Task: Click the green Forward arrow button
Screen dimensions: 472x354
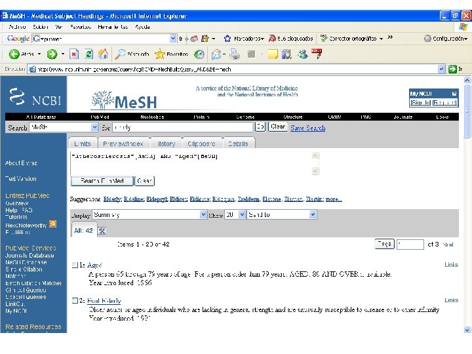Action: [x=52, y=54]
